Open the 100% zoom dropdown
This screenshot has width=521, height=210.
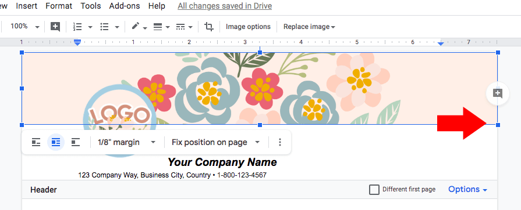coord(25,27)
